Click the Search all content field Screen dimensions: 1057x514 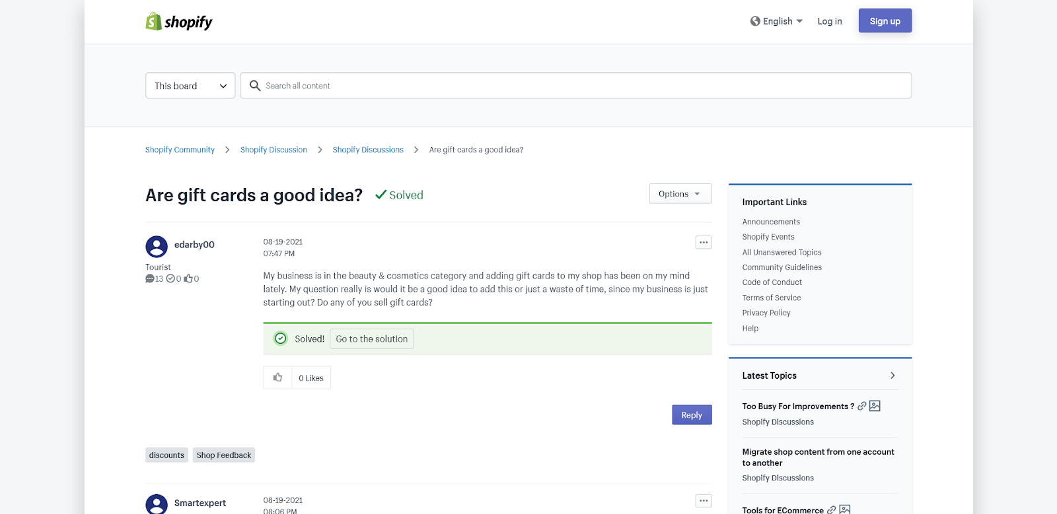[x=581, y=86]
